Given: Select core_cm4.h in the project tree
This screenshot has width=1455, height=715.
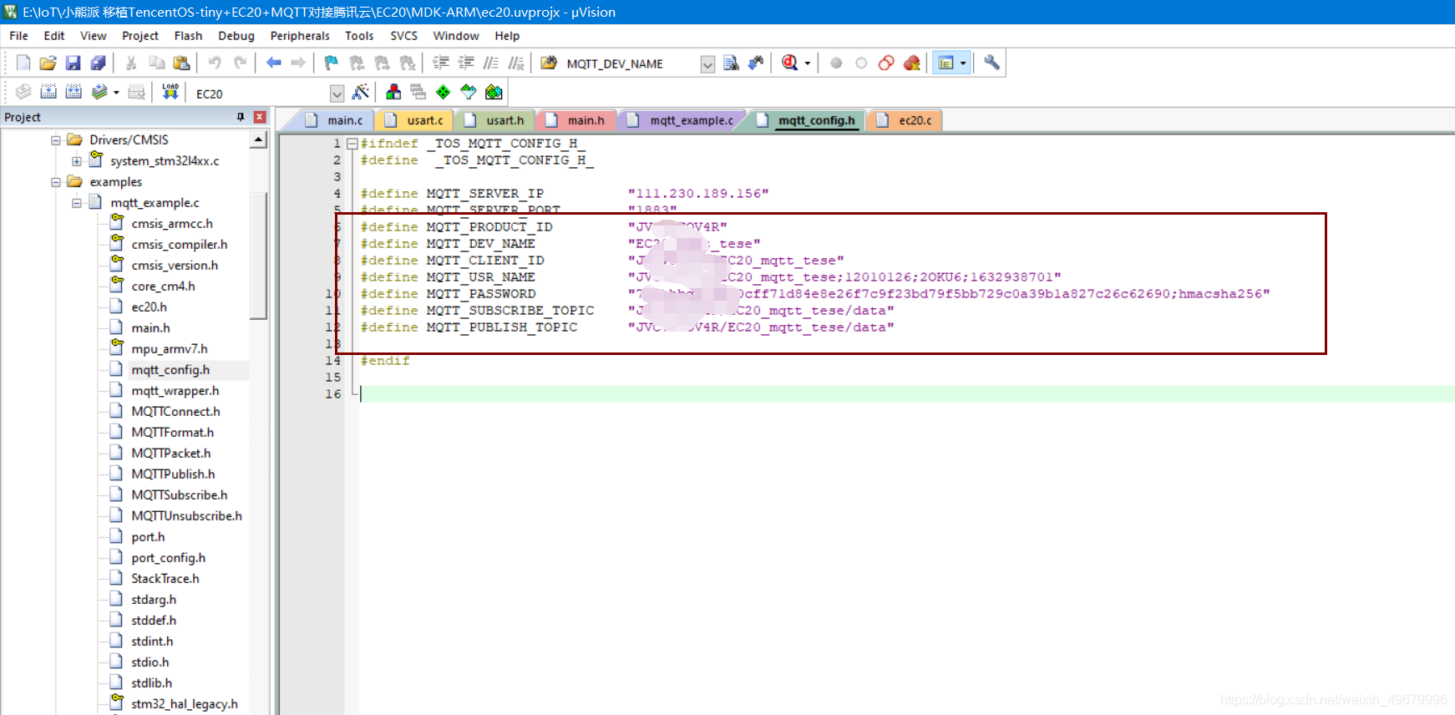Looking at the screenshot, I should [x=163, y=287].
